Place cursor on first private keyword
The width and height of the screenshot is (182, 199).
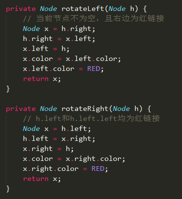21,9
